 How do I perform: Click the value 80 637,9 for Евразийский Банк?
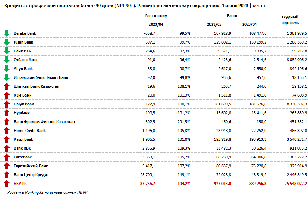tap(224, 166)
